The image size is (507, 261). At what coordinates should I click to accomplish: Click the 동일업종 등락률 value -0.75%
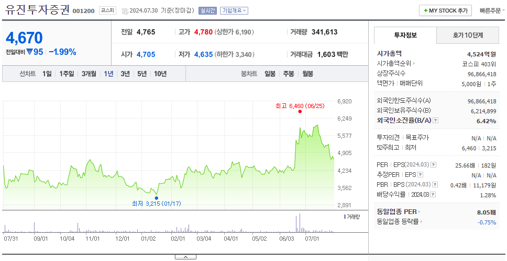(487, 222)
